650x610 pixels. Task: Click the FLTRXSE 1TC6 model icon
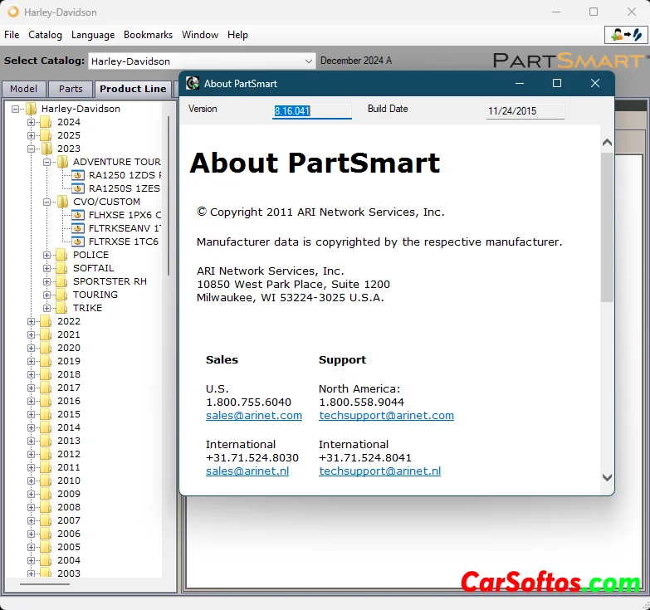pyautogui.click(x=78, y=242)
